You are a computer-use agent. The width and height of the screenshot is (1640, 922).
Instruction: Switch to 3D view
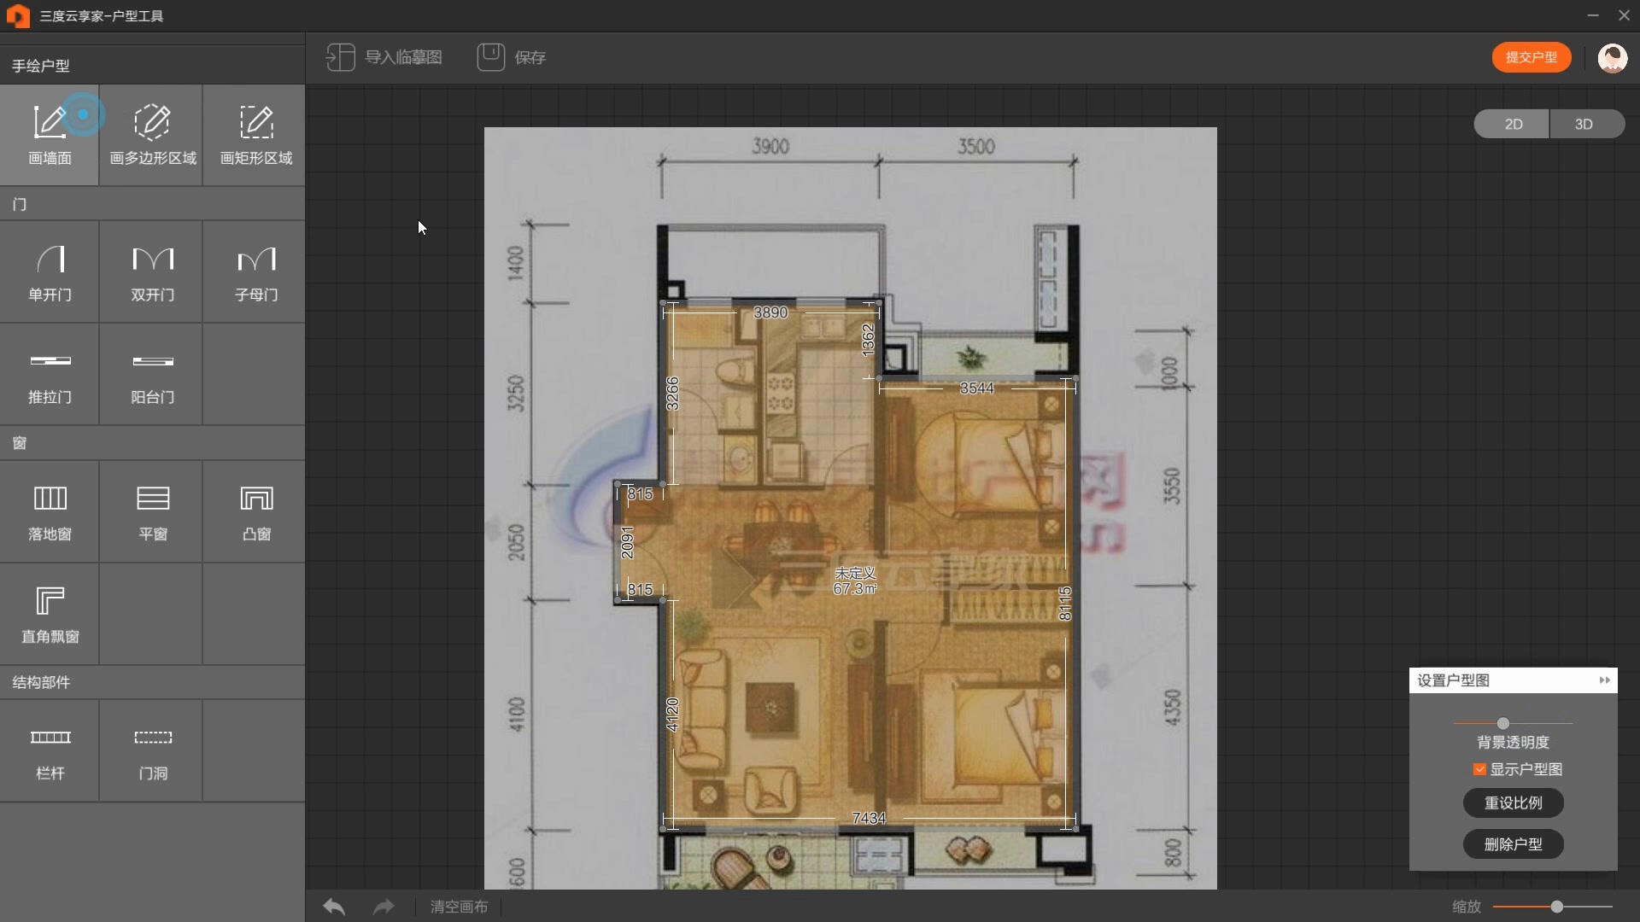[x=1584, y=124]
